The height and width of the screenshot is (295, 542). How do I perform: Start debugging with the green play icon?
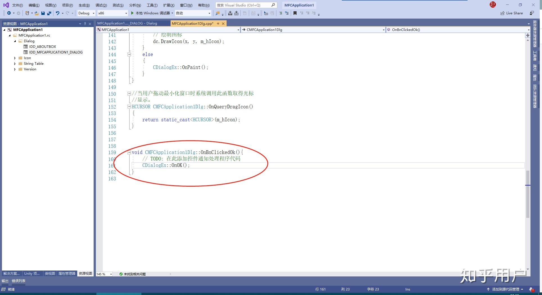[x=132, y=13]
